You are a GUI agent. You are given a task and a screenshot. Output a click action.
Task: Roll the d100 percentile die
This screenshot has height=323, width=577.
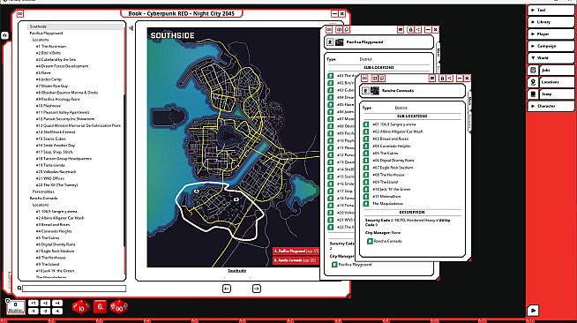click(119, 307)
